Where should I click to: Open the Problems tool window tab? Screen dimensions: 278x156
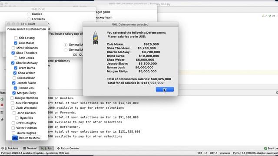tap(10, 148)
